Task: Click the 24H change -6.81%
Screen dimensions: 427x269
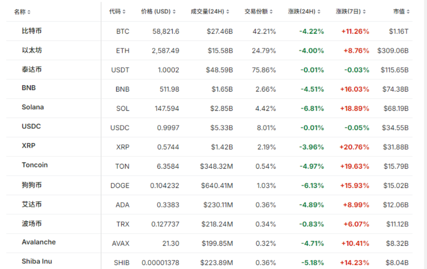Action: (x=312, y=109)
